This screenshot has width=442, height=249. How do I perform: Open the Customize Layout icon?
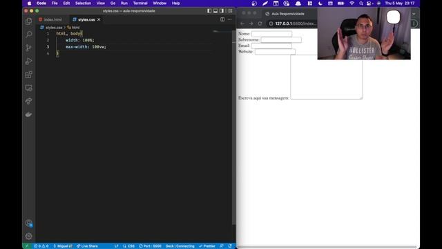point(230,11)
